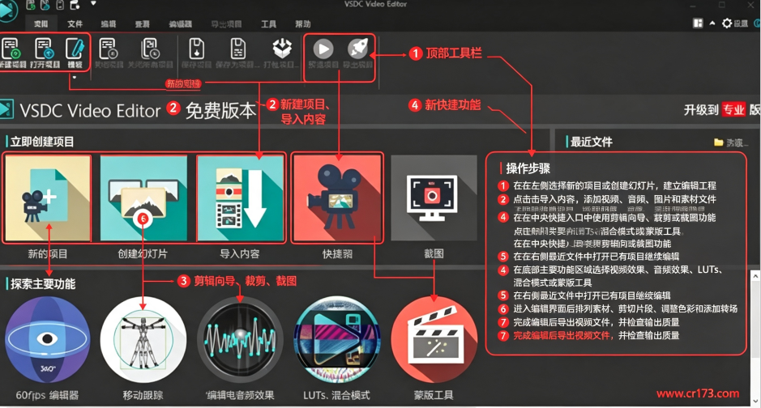Click the Export Project rocket icon
761x408 pixels.
[x=357, y=49]
